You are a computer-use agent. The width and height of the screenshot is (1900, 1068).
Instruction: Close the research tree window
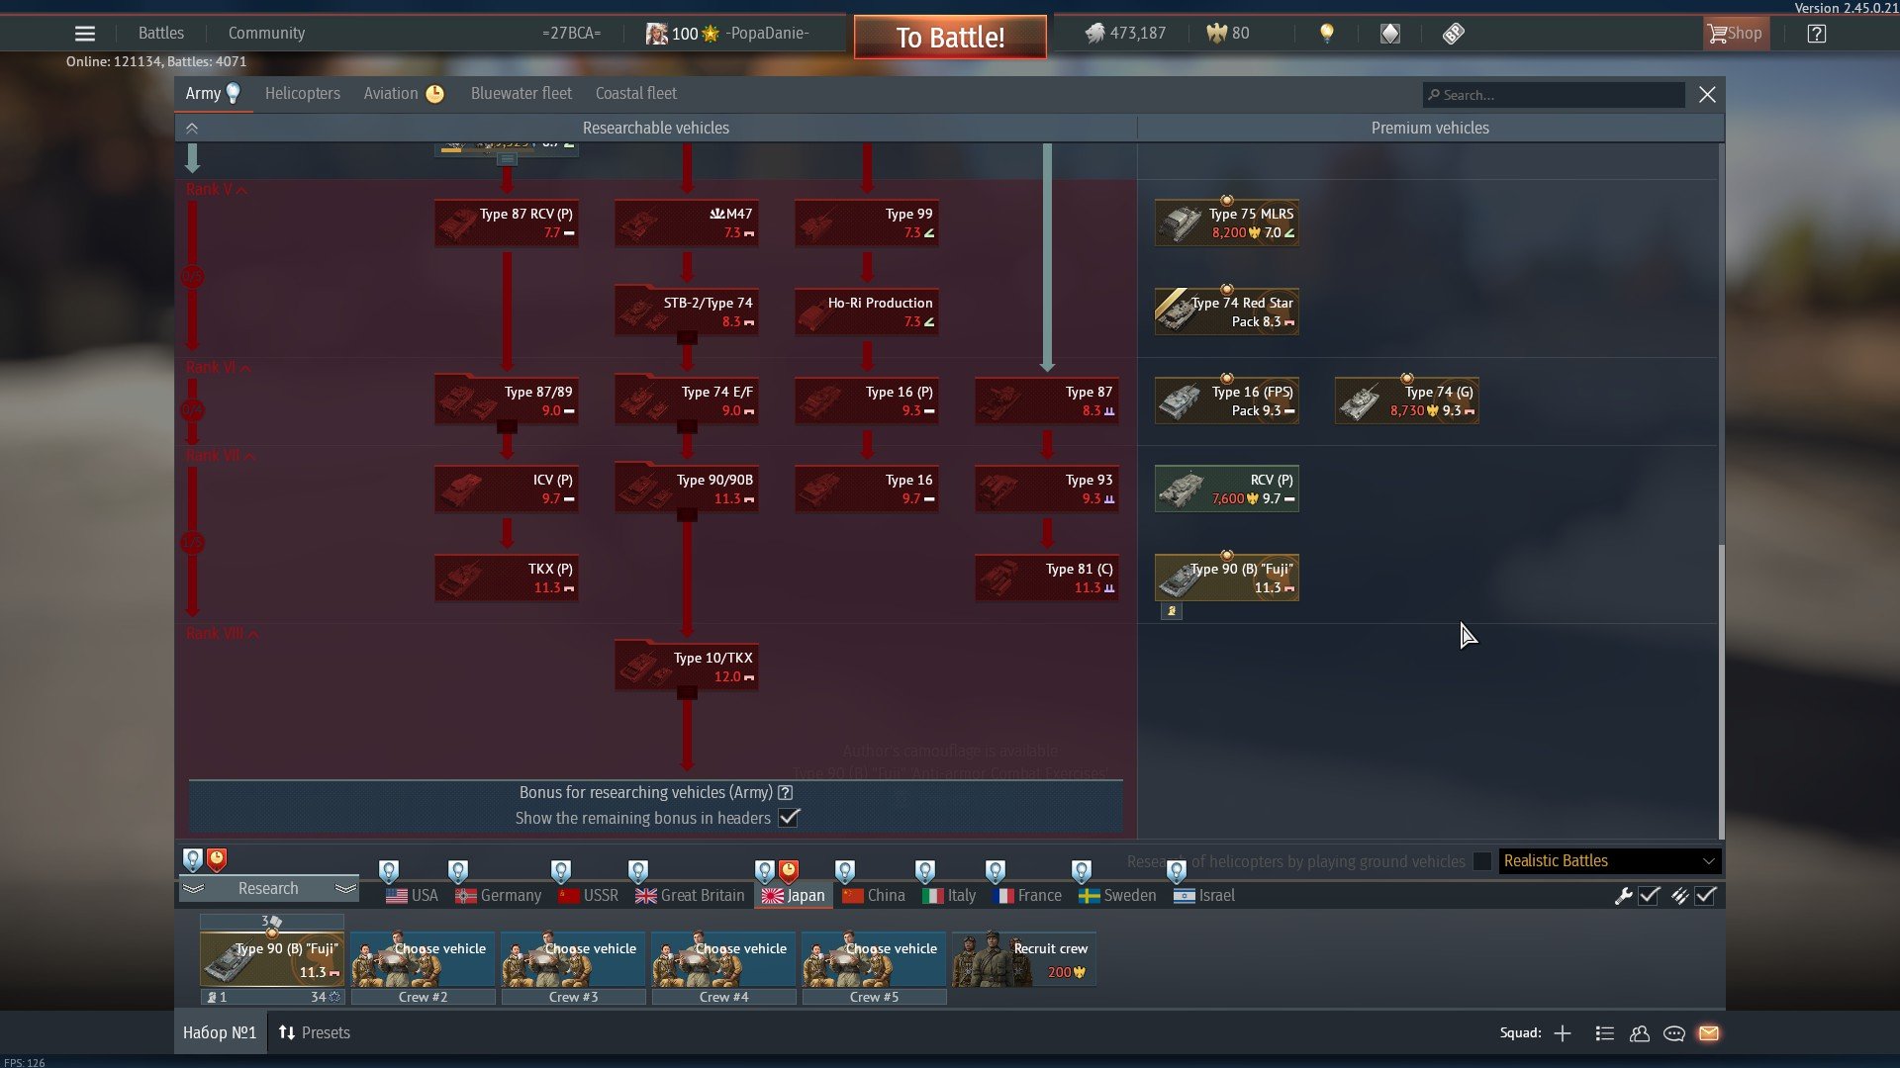pyautogui.click(x=1707, y=95)
